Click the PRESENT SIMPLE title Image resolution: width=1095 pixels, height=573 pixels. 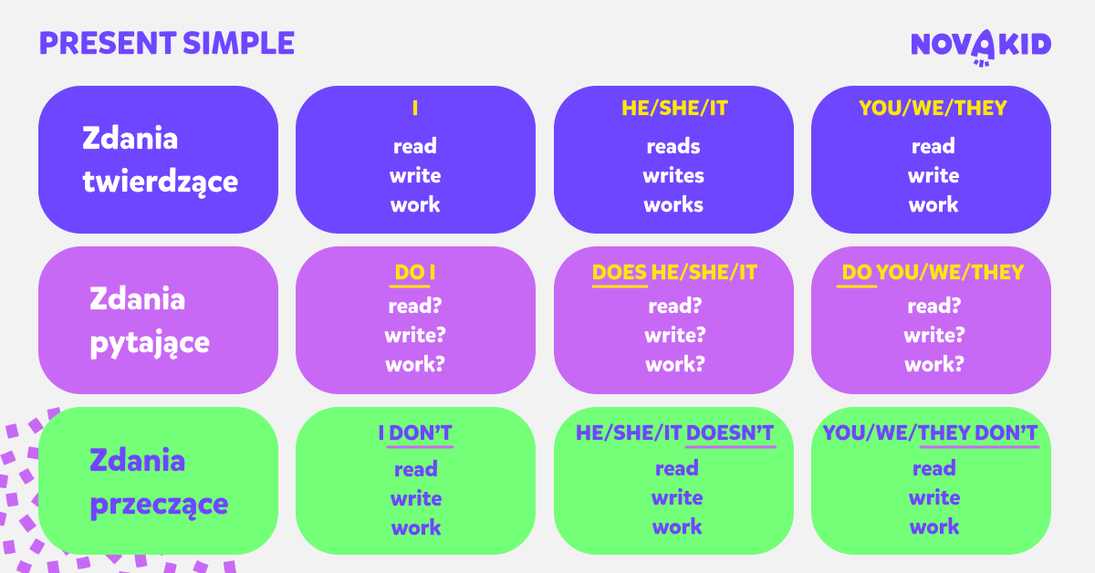[x=167, y=43]
